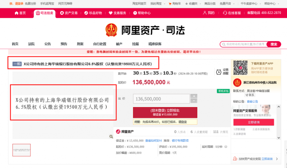The height and width of the screenshot is (168, 287).
Task: Click the search box for 标的物名称
Action: click(x=244, y=44)
